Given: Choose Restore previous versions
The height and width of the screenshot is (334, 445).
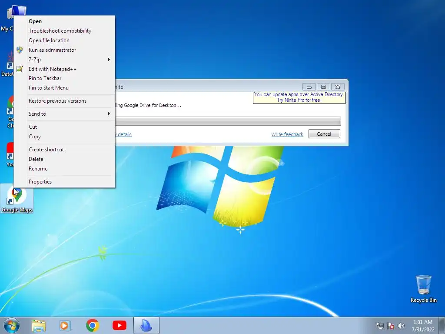Looking at the screenshot, I should [x=64, y=101].
